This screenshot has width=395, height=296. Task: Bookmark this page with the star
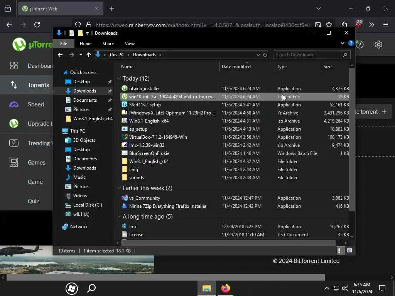[x=329, y=25]
